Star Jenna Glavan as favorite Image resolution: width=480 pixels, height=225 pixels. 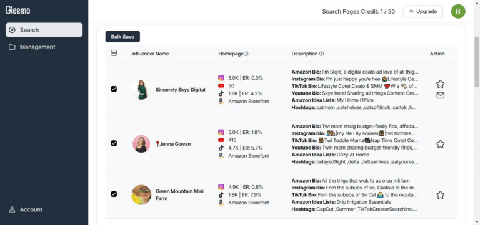coord(440,144)
